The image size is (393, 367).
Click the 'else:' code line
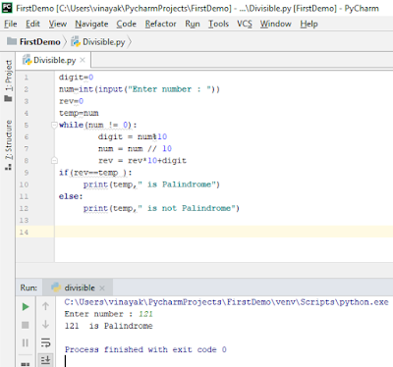tap(71, 196)
